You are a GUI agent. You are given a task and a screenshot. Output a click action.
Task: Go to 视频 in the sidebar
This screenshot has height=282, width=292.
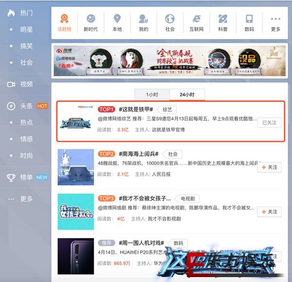(26, 84)
